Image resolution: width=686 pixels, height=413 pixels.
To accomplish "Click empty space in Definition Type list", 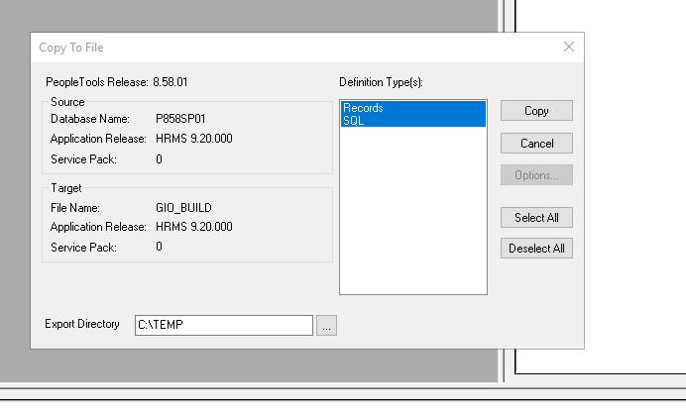I will point(412,218).
